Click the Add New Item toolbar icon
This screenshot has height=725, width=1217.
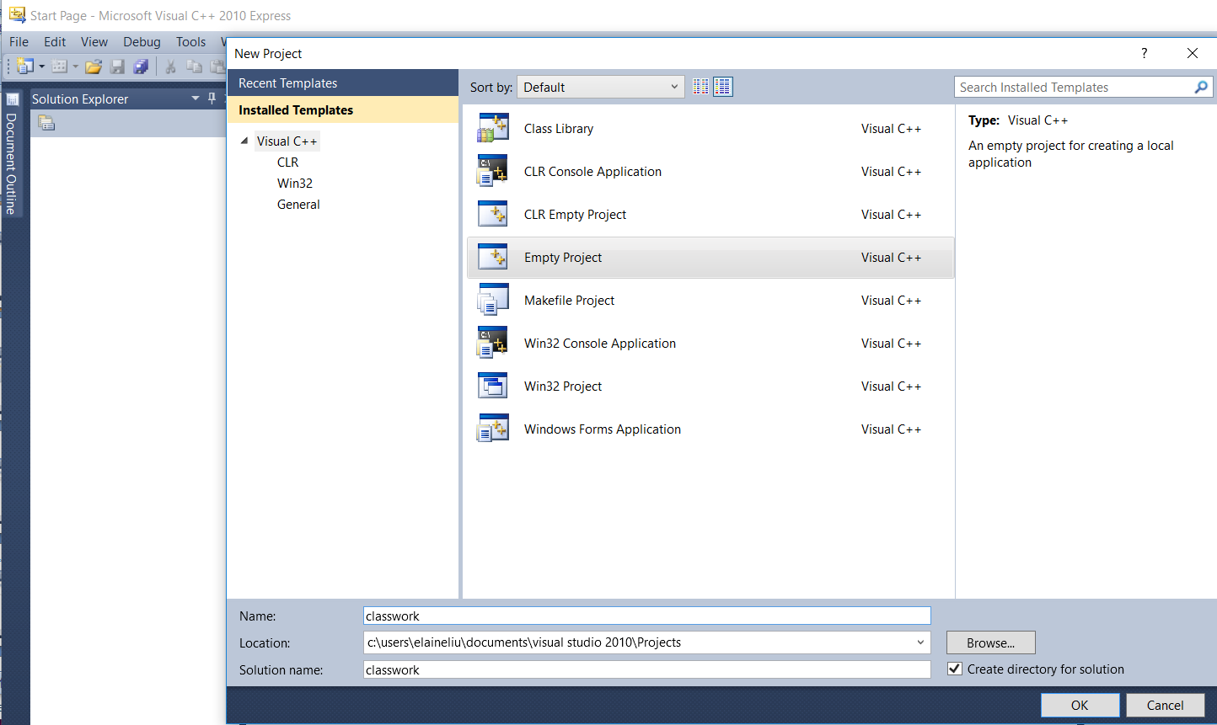click(x=59, y=66)
